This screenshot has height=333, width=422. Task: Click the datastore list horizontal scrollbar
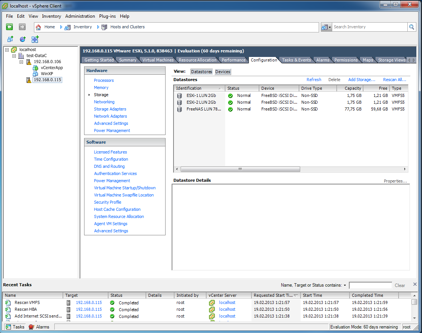[240, 169]
